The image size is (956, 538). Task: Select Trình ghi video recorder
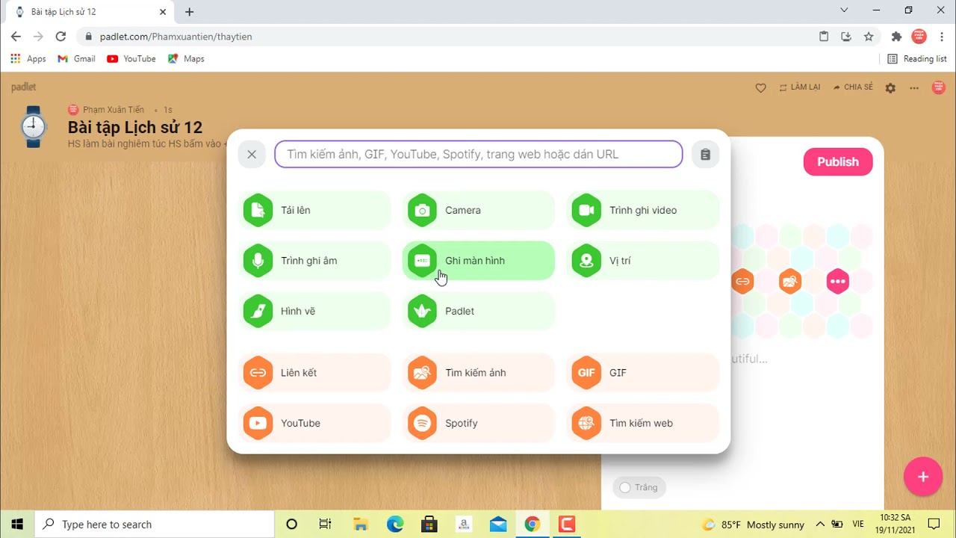(x=643, y=210)
